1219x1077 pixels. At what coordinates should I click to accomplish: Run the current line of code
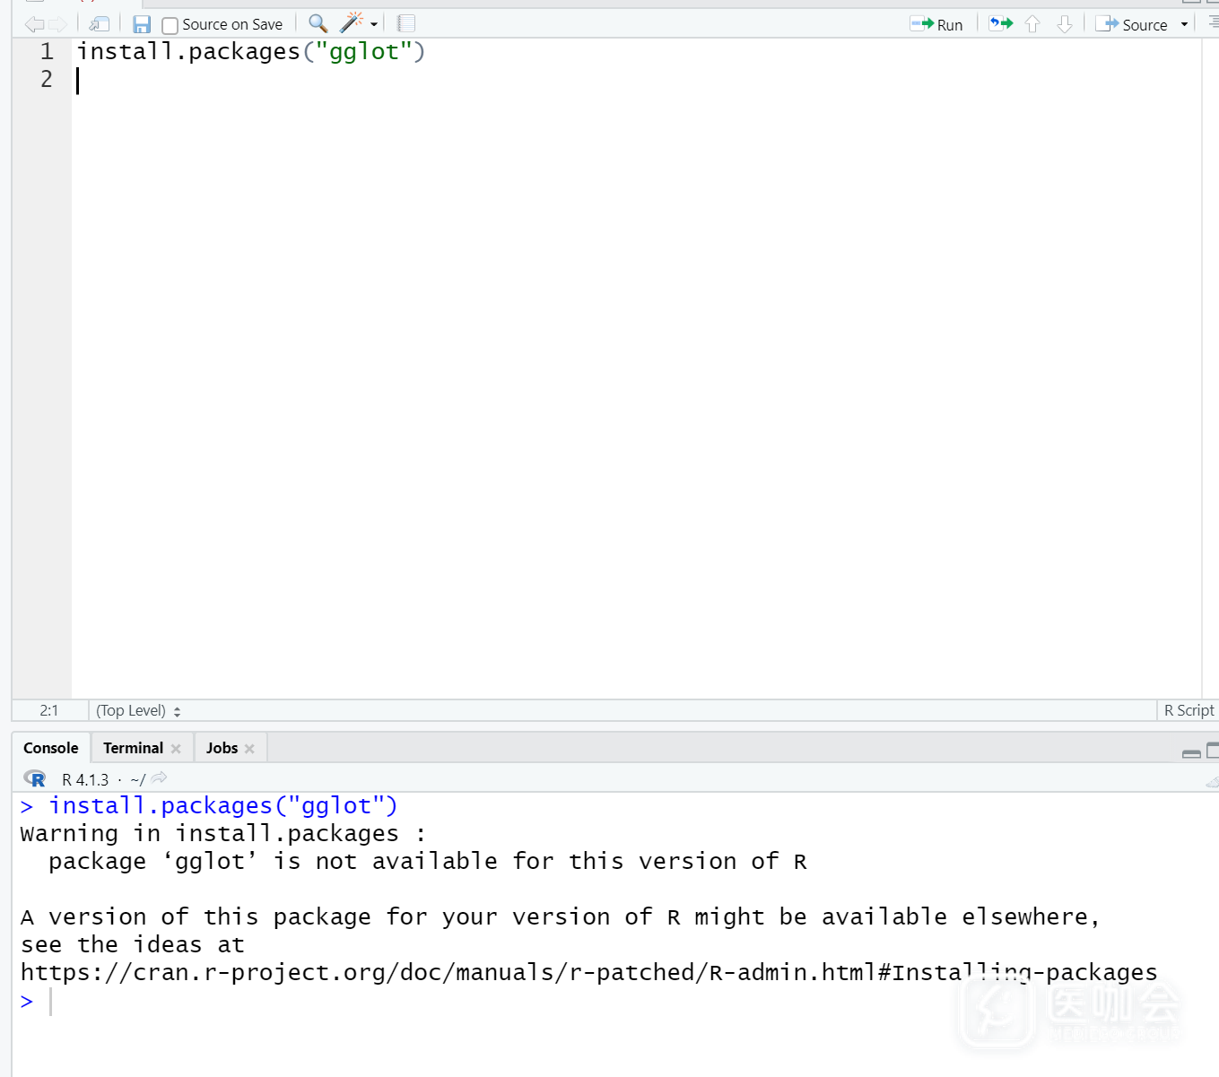(x=936, y=24)
